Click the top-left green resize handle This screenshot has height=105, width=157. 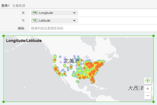pyautogui.click(x=4, y=36)
